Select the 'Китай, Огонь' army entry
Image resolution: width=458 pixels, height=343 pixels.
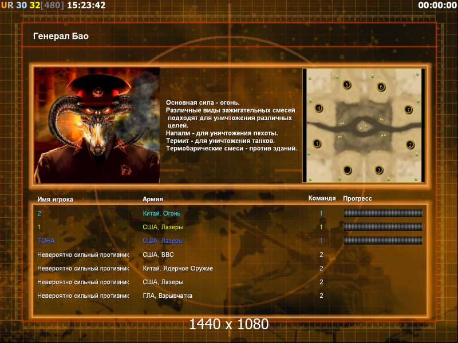click(x=161, y=213)
